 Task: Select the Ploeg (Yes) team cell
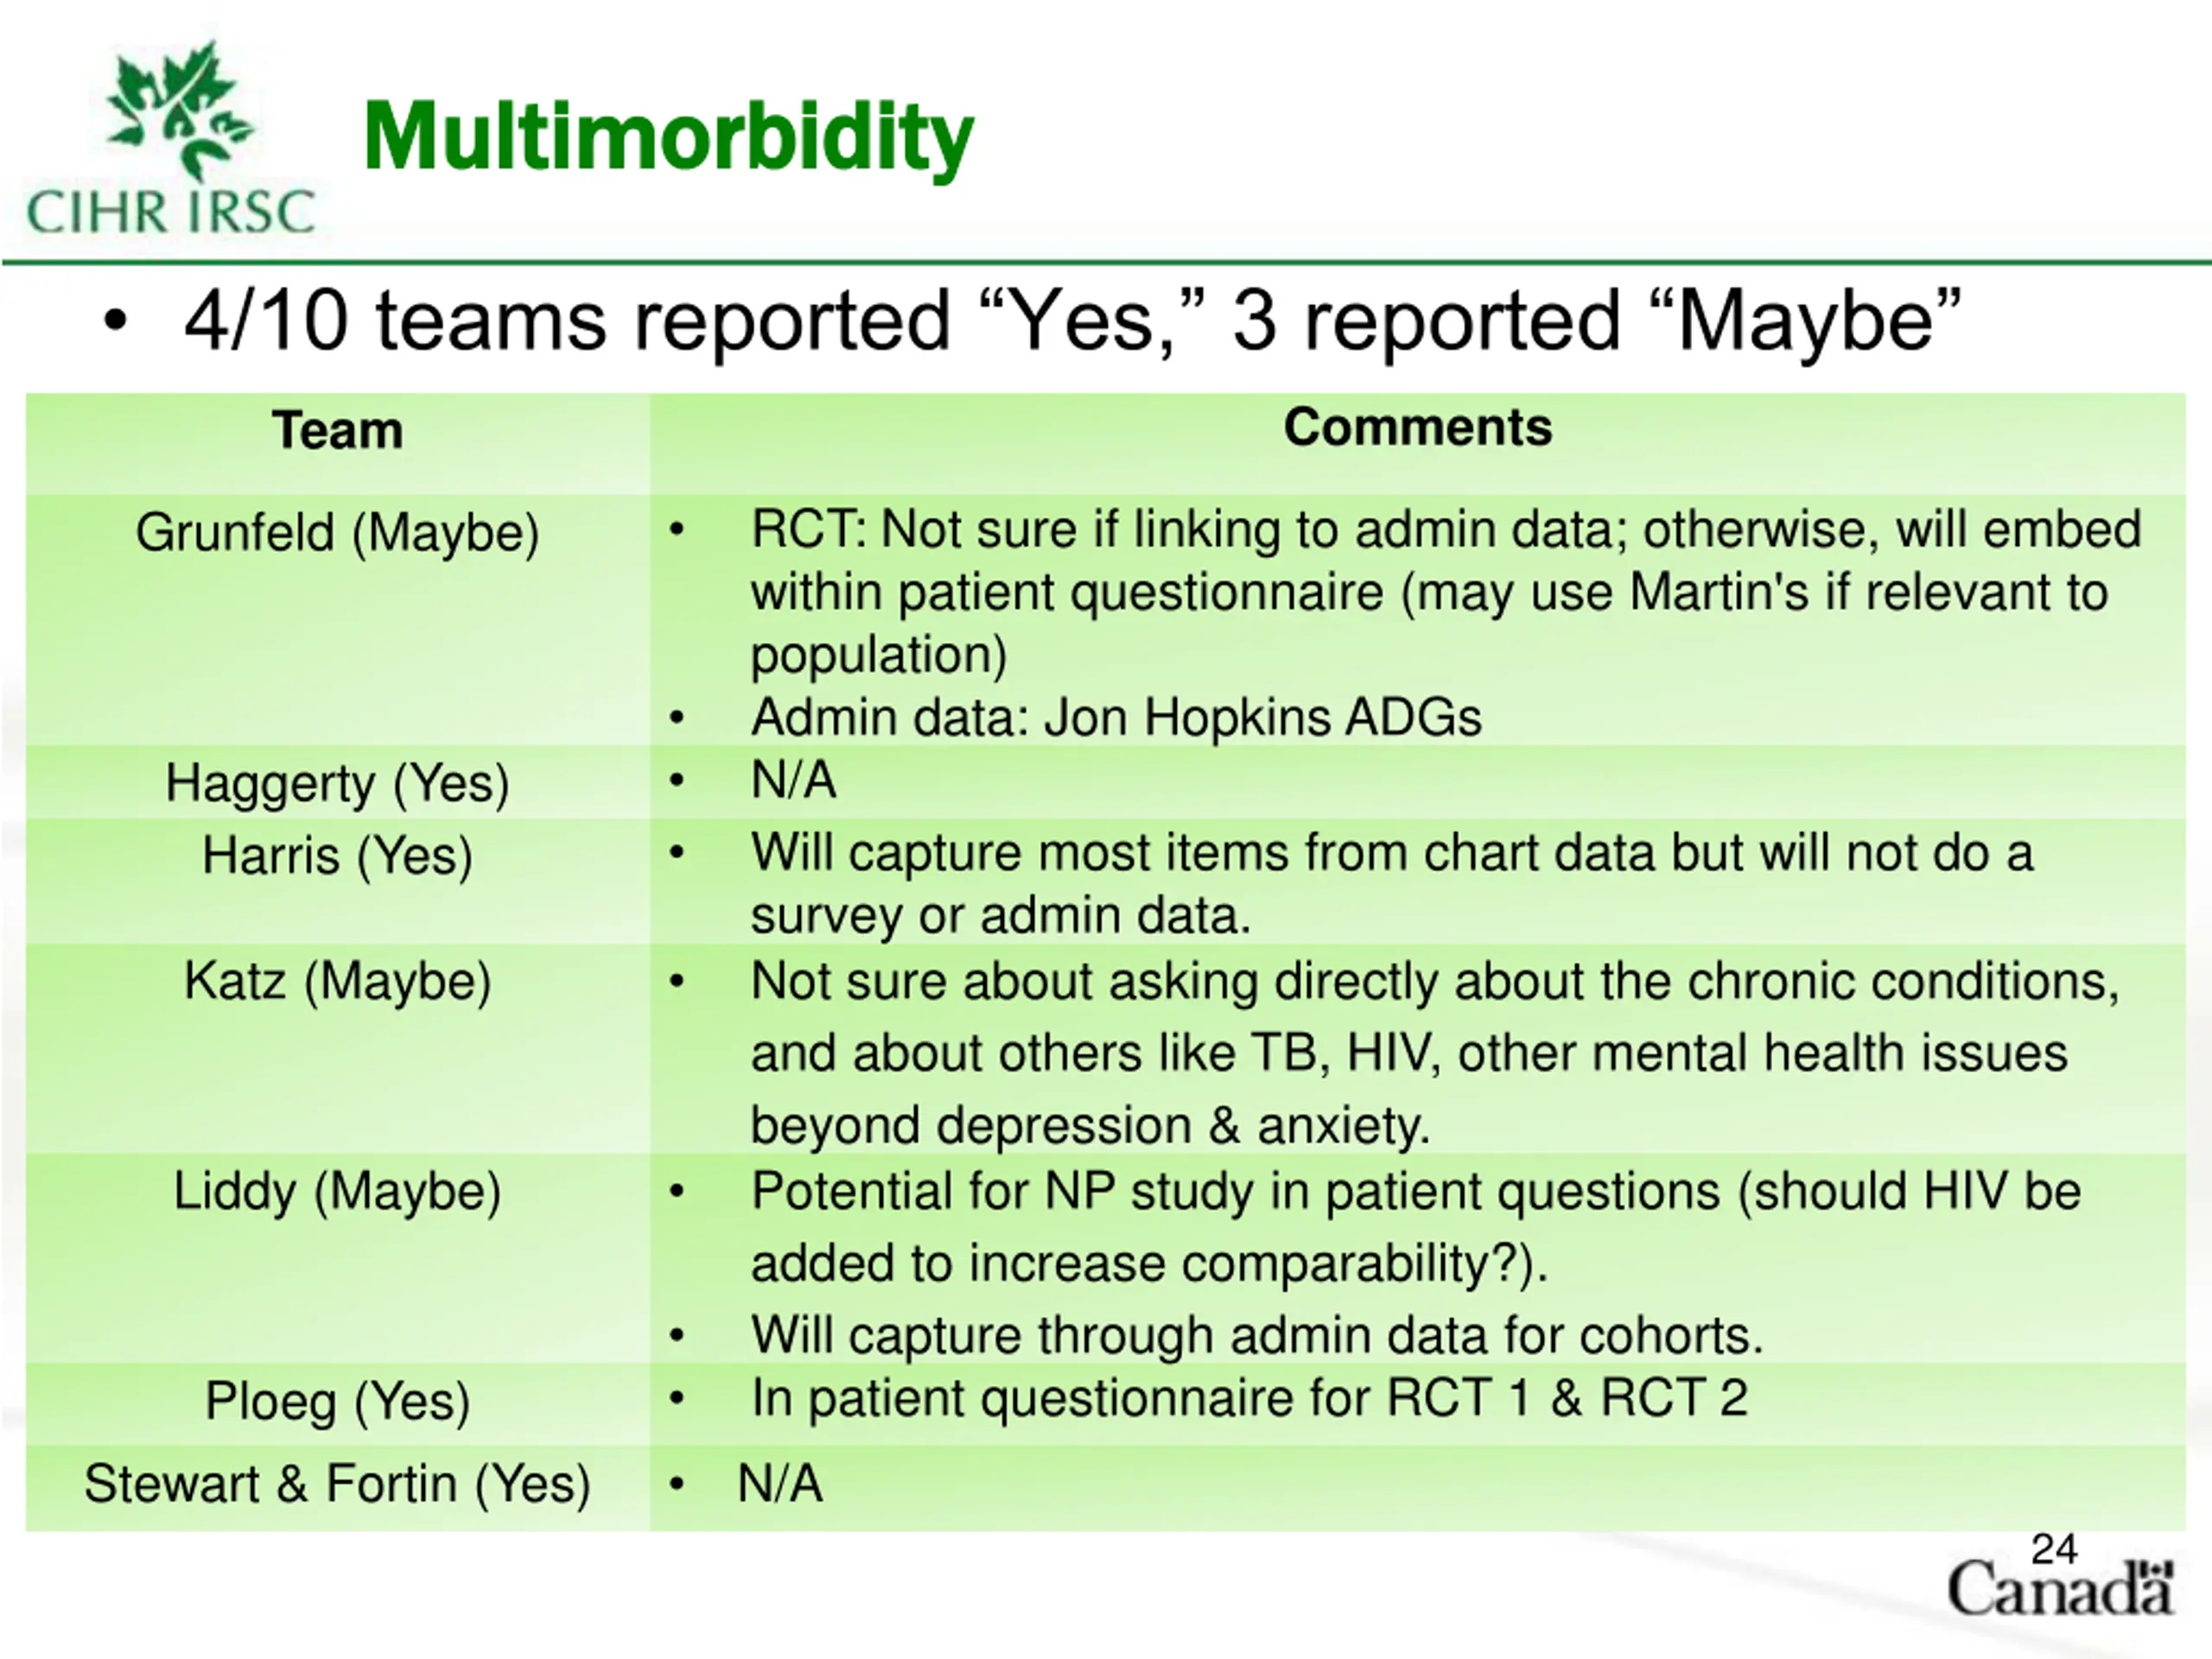pos(338,1401)
